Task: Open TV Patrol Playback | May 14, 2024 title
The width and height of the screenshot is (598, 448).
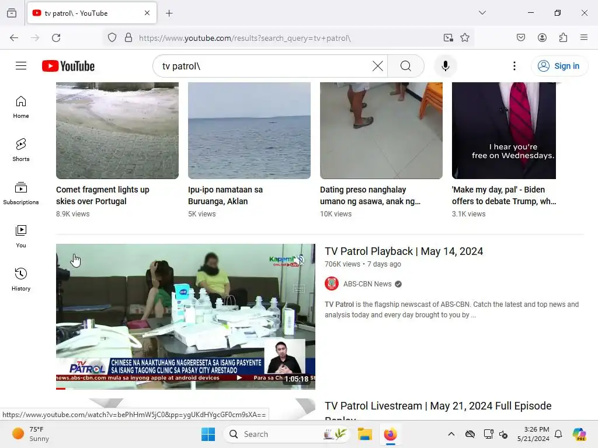Action: [404, 251]
